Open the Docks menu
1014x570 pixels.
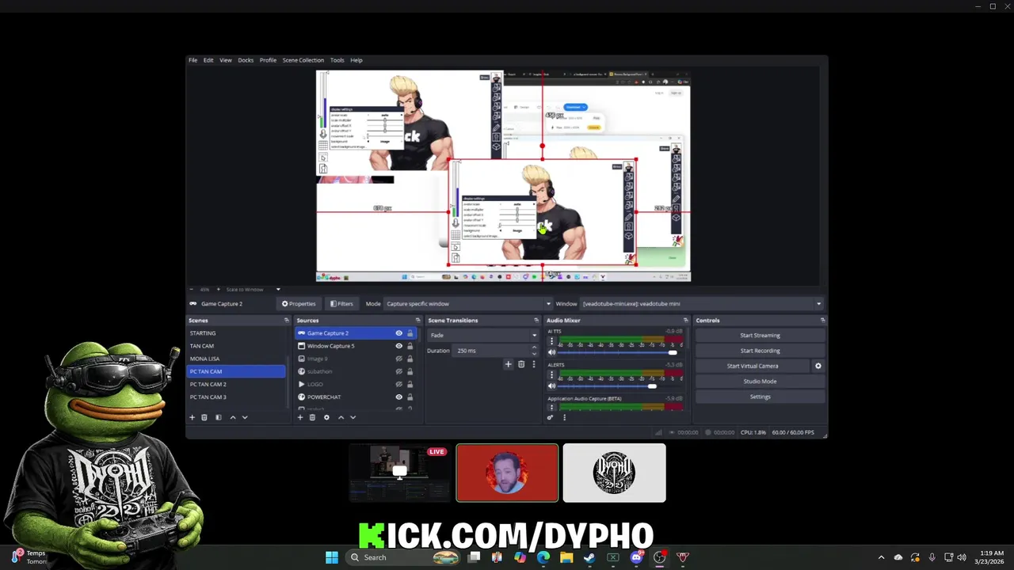[246, 60]
